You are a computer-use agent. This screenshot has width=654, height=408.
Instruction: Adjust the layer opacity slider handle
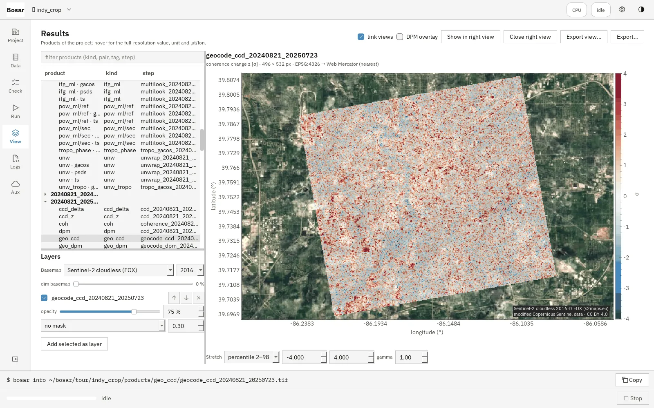point(134,312)
